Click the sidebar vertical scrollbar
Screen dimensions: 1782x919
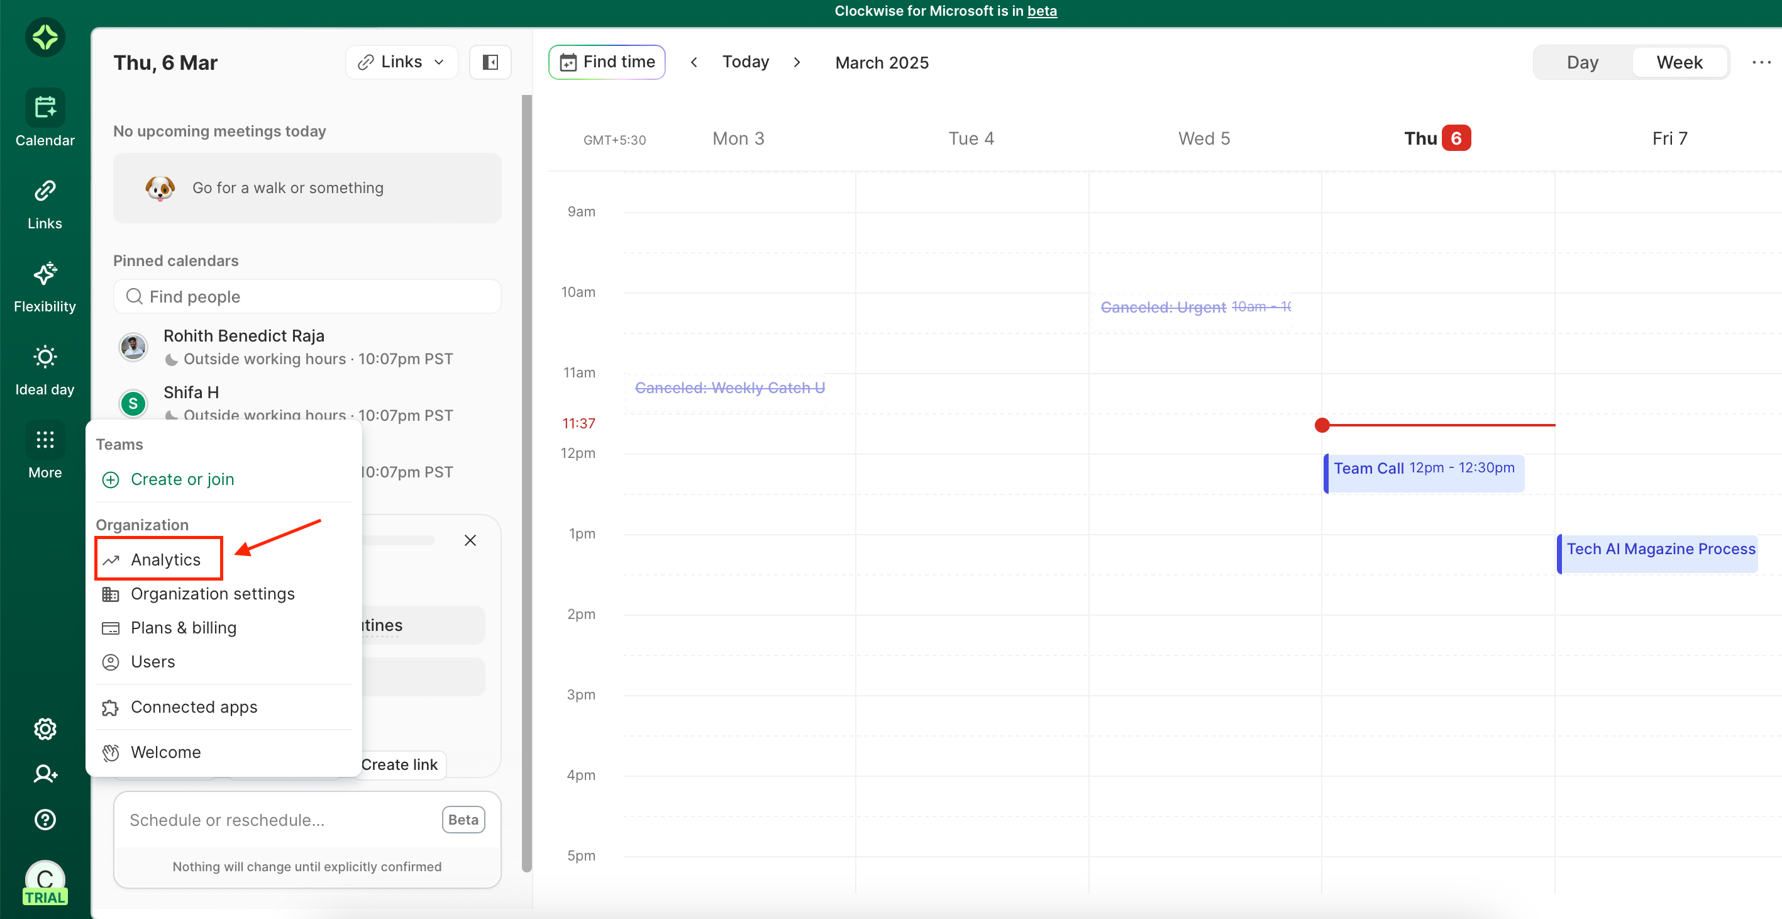pyautogui.click(x=526, y=484)
